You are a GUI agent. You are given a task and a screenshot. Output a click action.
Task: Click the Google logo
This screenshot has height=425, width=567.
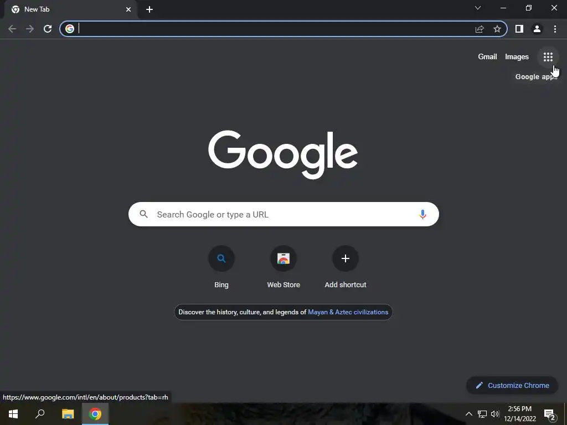click(283, 154)
